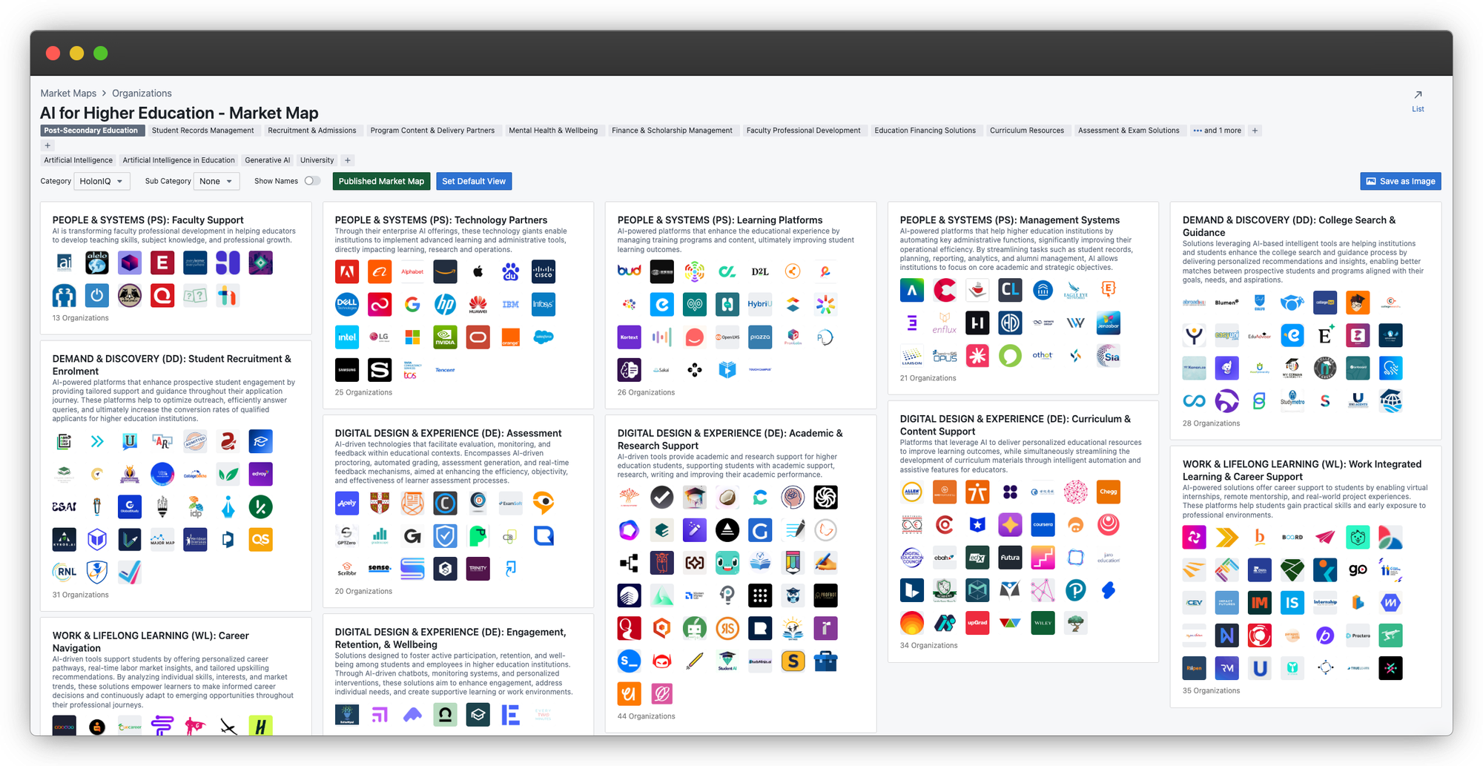Image resolution: width=1483 pixels, height=766 pixels.
Task: Click the Piazza logo tile
Action: [x=760, y=337]
